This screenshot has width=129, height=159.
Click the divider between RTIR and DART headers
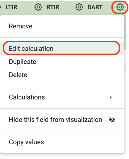point(85,8)
